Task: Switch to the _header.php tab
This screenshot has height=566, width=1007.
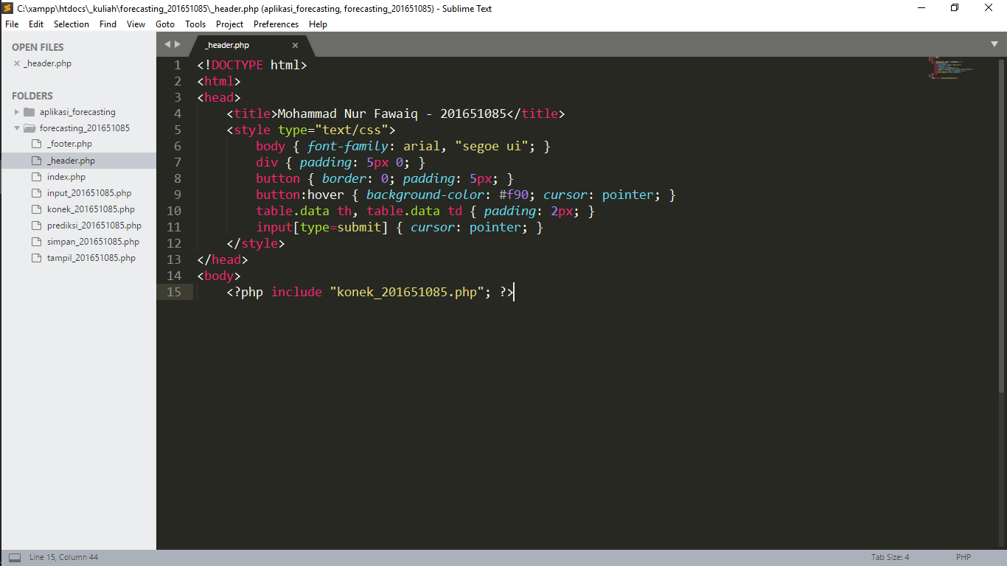Action: click(x=226, y=44)
